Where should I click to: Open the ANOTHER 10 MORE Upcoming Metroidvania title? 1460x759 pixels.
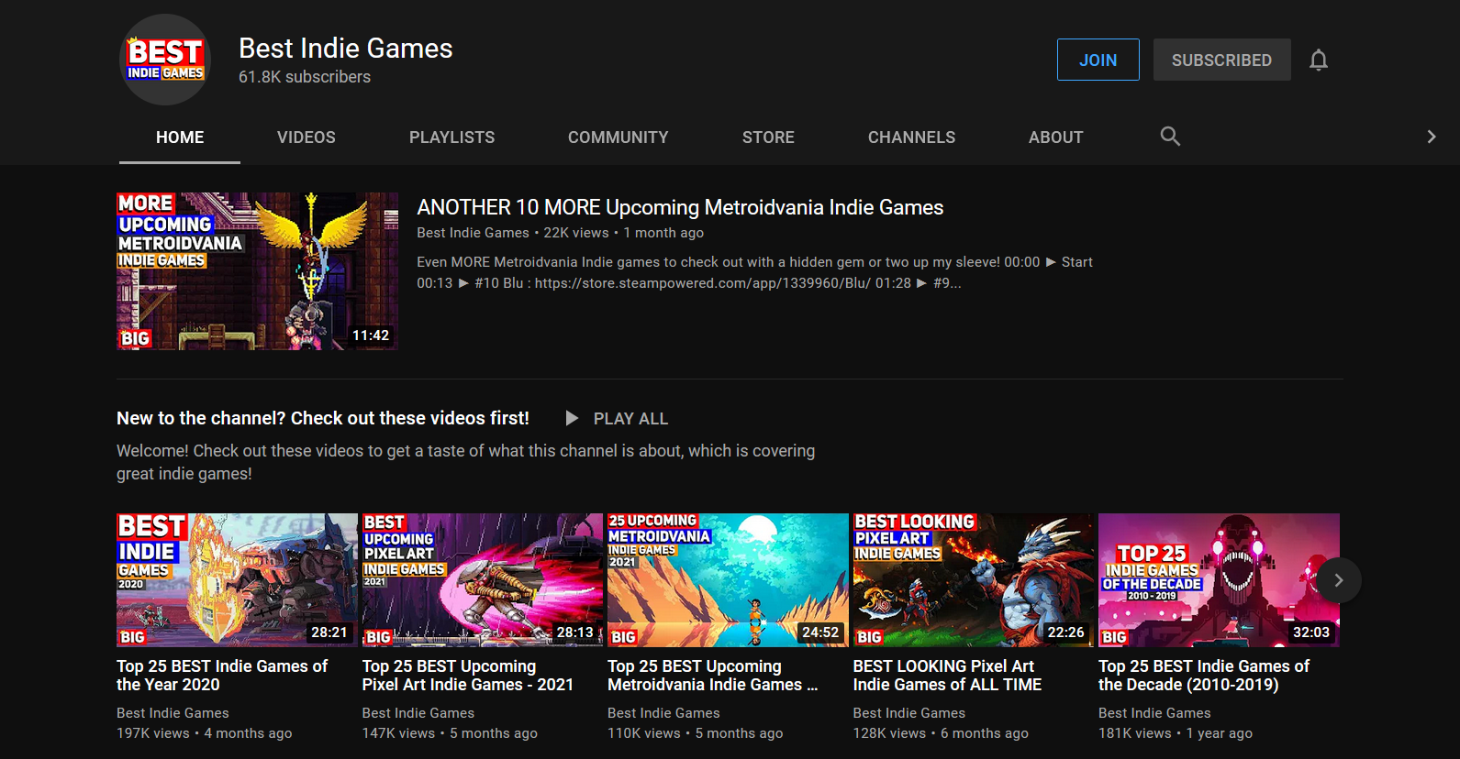pos(680,207)
